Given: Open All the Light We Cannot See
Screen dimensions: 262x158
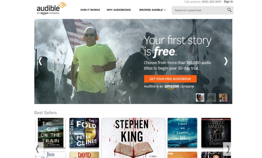Looking at the screenshot, I should [x=182, y=133].
